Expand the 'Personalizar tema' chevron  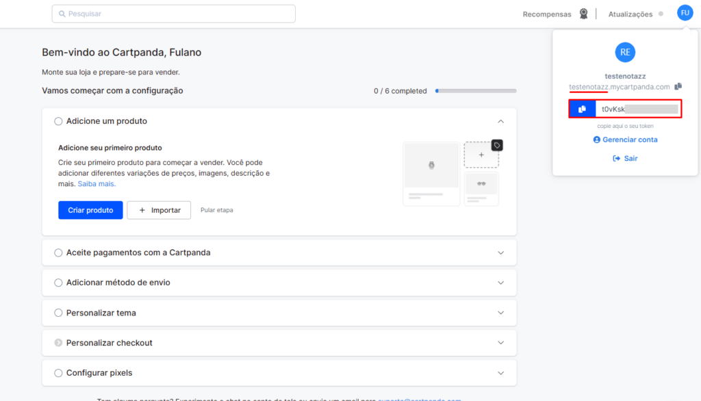tap(500, 313)
